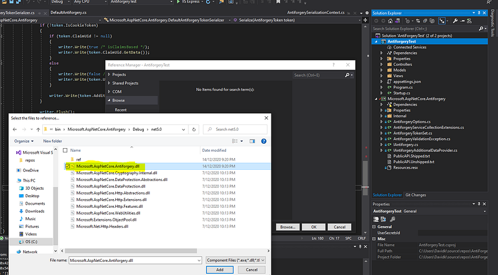
Task: Click Sync with Active Document icon
Action: click(x=418, y=21)
